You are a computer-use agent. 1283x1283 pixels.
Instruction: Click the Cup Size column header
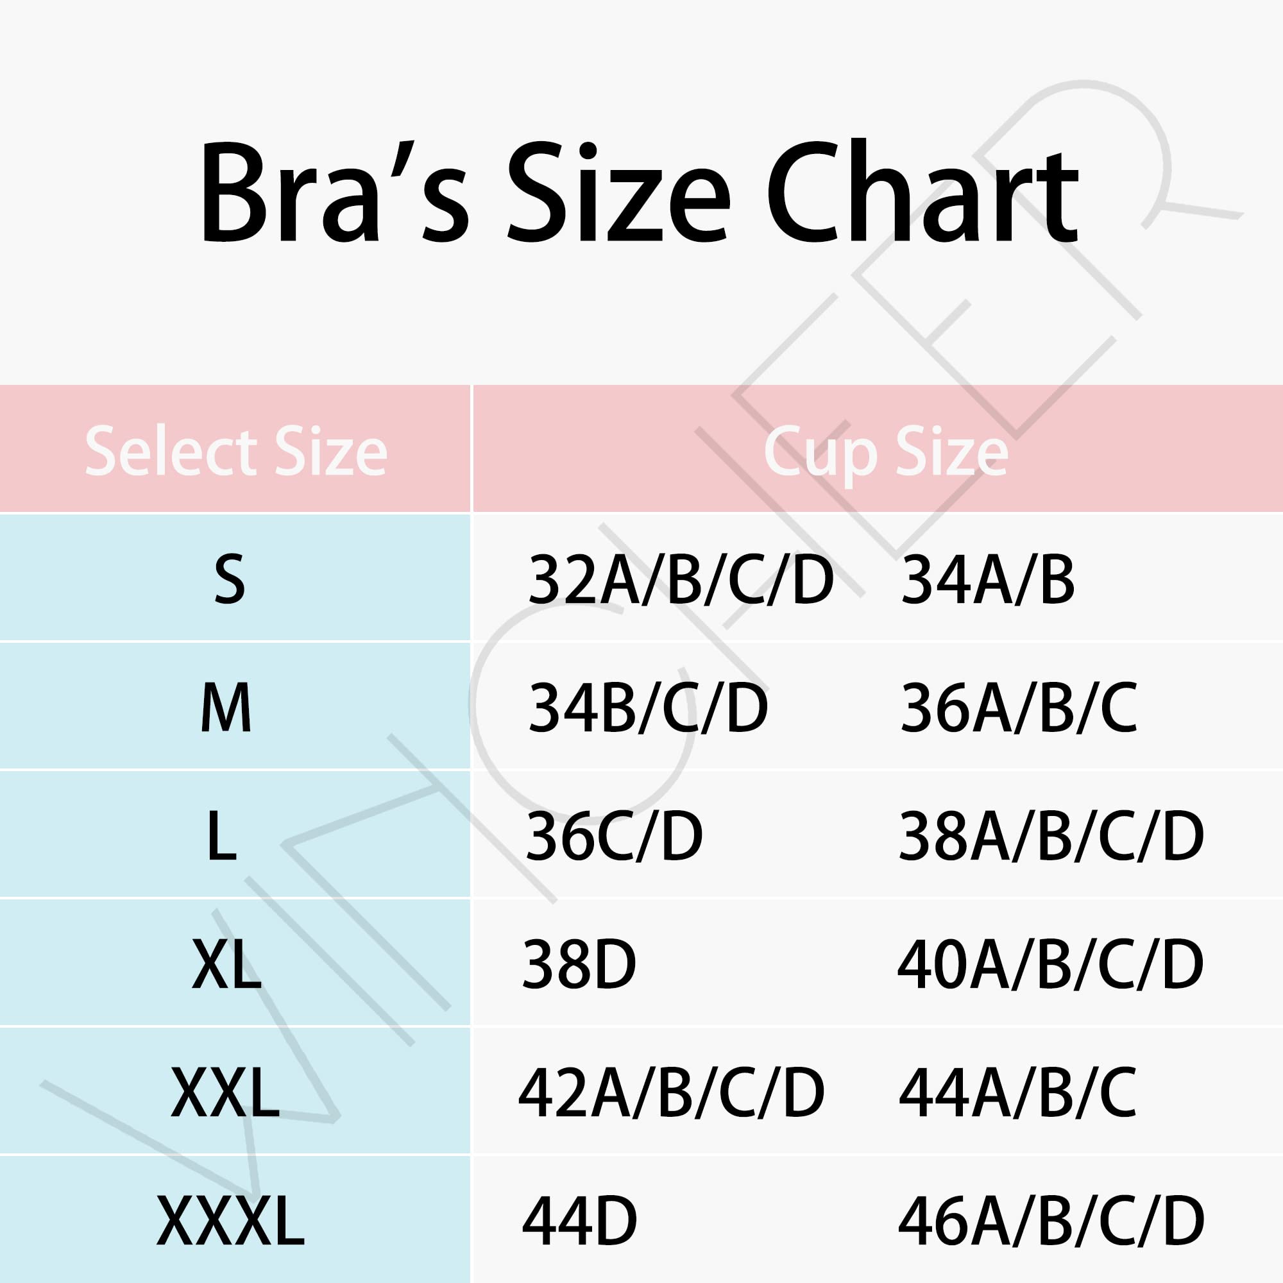coord(885,452)
